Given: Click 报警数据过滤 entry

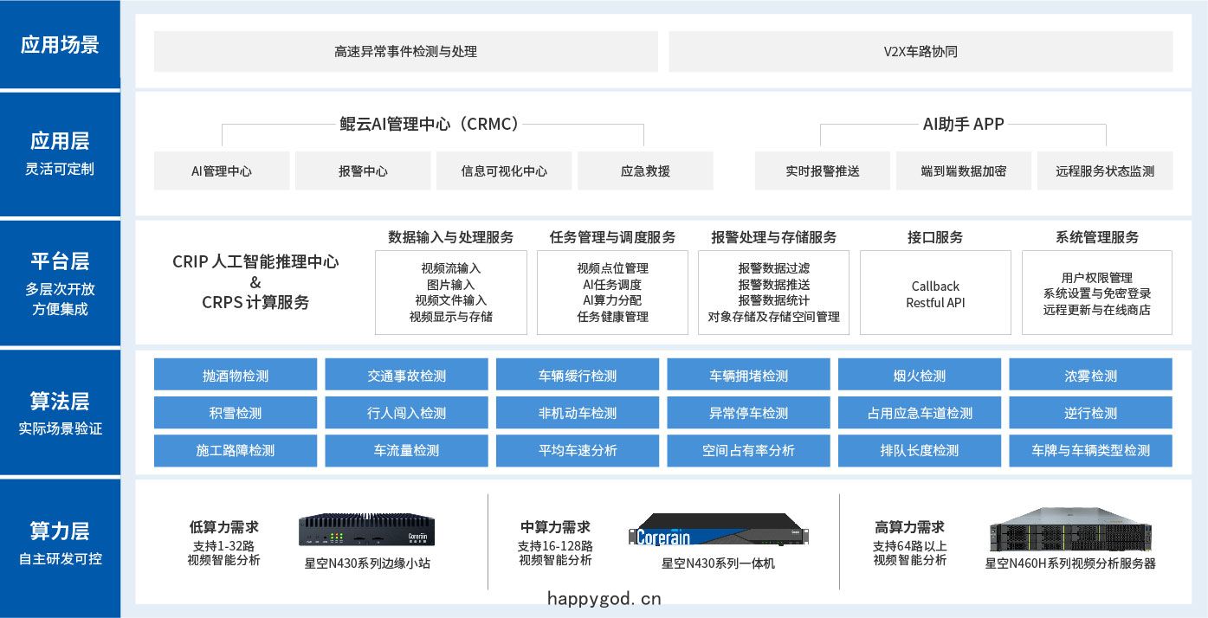Looking at the screenshot, I should click(773, 268).
